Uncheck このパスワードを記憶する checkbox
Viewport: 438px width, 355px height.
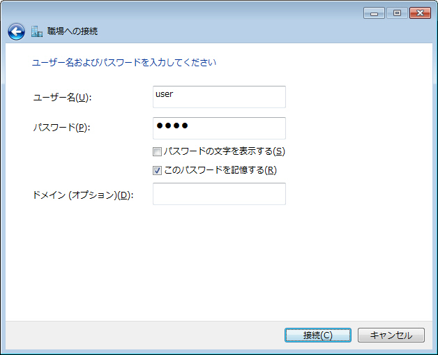click(157, 170)
